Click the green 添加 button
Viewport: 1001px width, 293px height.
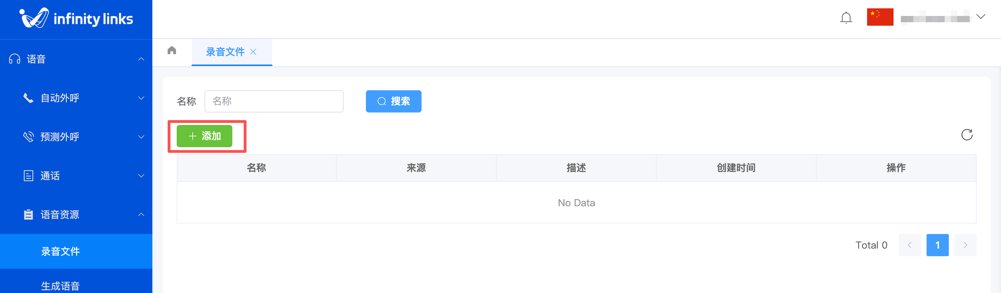tap(205, 136)
